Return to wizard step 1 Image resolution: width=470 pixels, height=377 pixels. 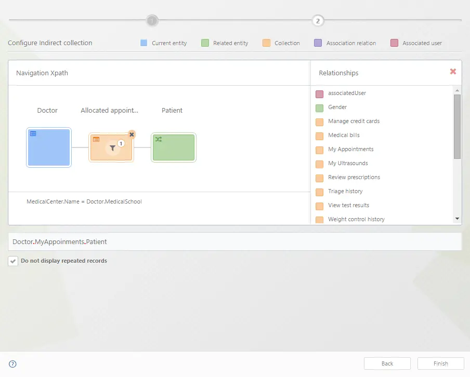[x=152, y=21]
